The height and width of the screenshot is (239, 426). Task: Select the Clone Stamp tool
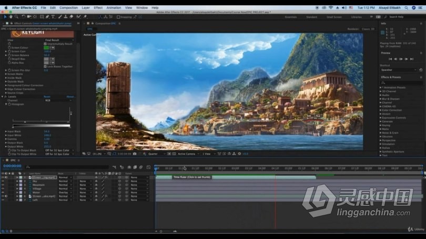click(x=65, y=17)
